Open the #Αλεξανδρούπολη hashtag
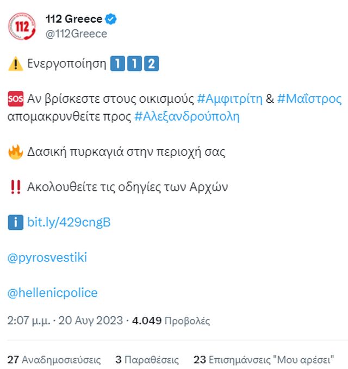Image resolution: width=348 pixels, height=369 pixels. coord(187,117)
